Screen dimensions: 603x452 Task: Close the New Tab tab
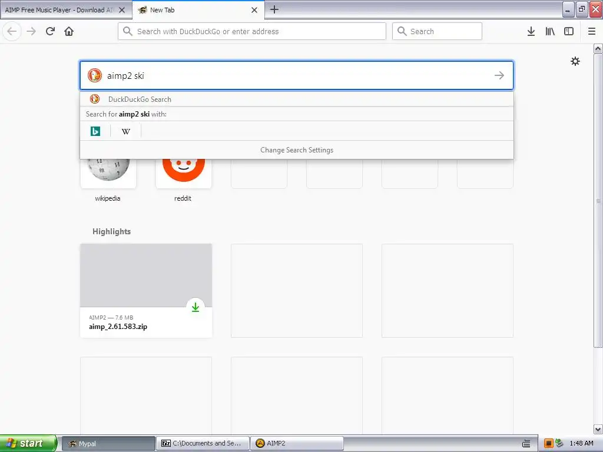click(x=254, y=10)
